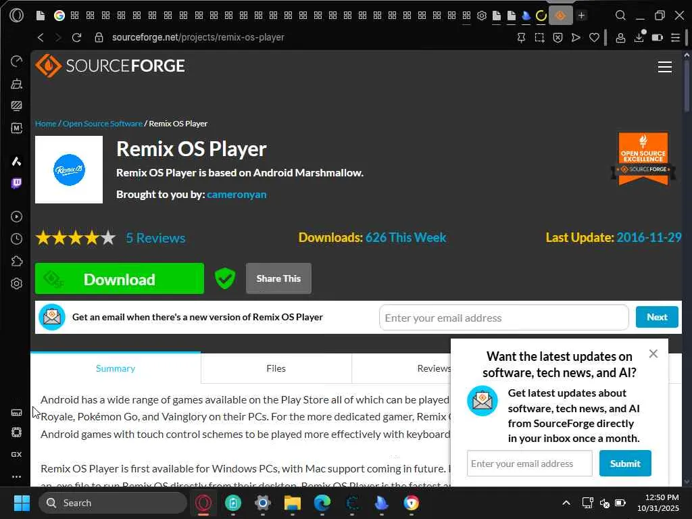Open the SourceForge hamburger menu

(665, 67)
